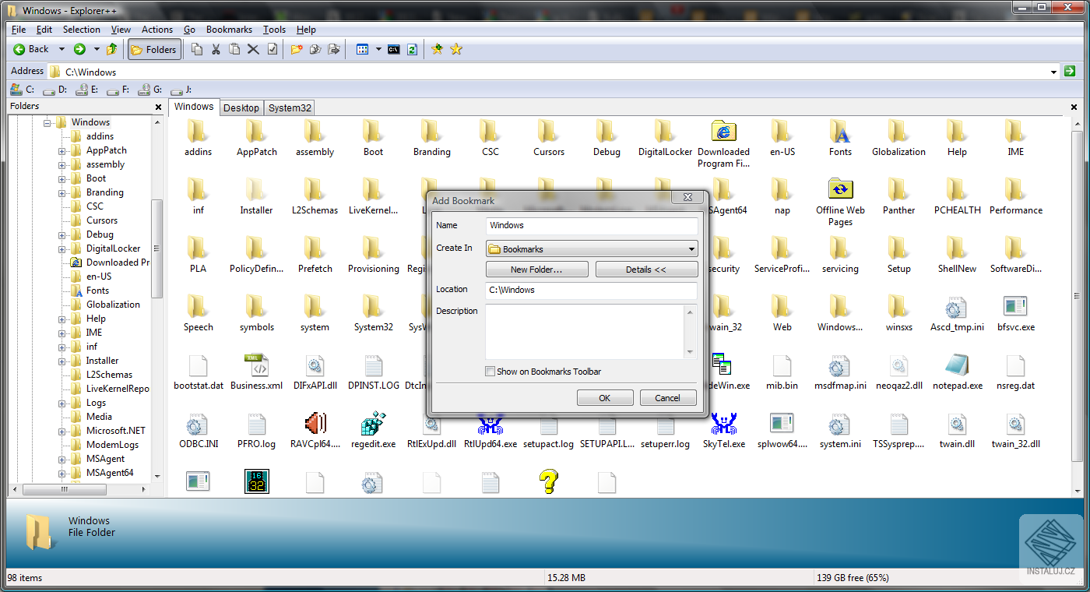Click the Add Bookmark star icon

coord(438,49)
